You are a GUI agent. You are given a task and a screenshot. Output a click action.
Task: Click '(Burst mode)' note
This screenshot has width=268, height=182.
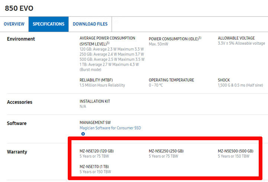click(x=90, y=70)
